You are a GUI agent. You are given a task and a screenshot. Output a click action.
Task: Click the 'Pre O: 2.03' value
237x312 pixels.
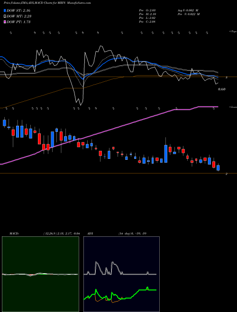coord(147,10)
